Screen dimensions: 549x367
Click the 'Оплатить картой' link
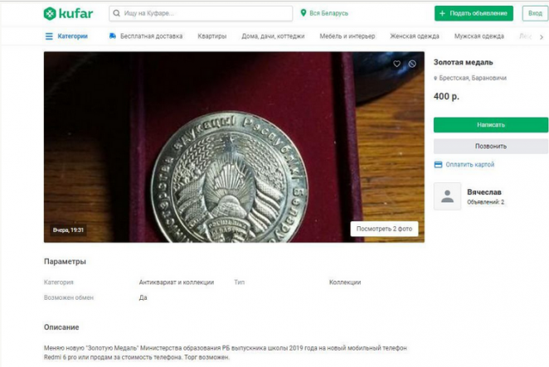click(469, 165)
